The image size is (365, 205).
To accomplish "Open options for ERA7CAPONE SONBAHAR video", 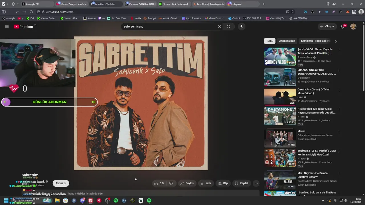I will pos(339,70).
